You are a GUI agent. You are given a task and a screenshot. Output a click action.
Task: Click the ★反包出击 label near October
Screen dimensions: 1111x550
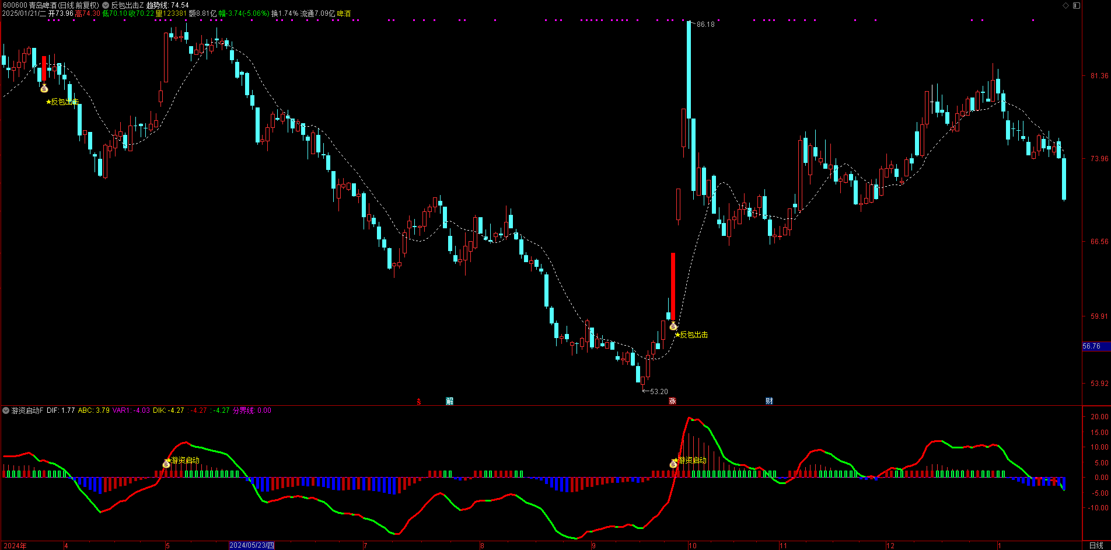[x=691, y=335]
